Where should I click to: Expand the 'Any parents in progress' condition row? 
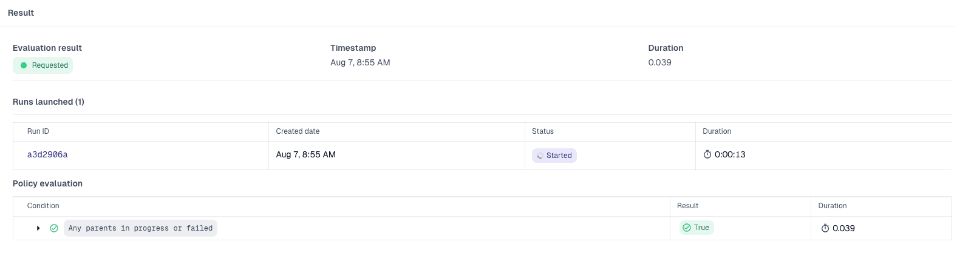point(38,228)
